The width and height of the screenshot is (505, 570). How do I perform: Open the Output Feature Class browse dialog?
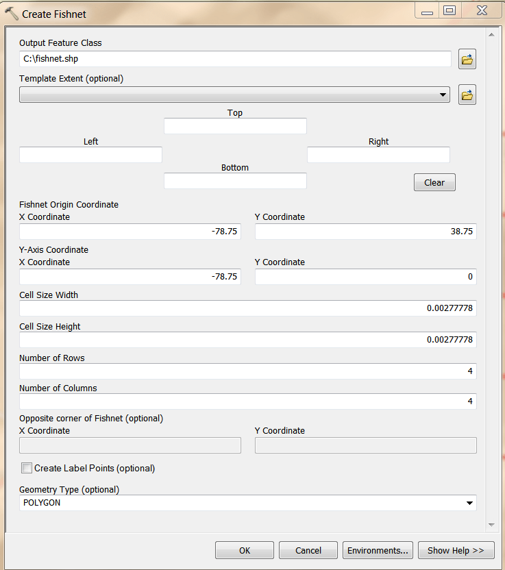tap(467, 59)
